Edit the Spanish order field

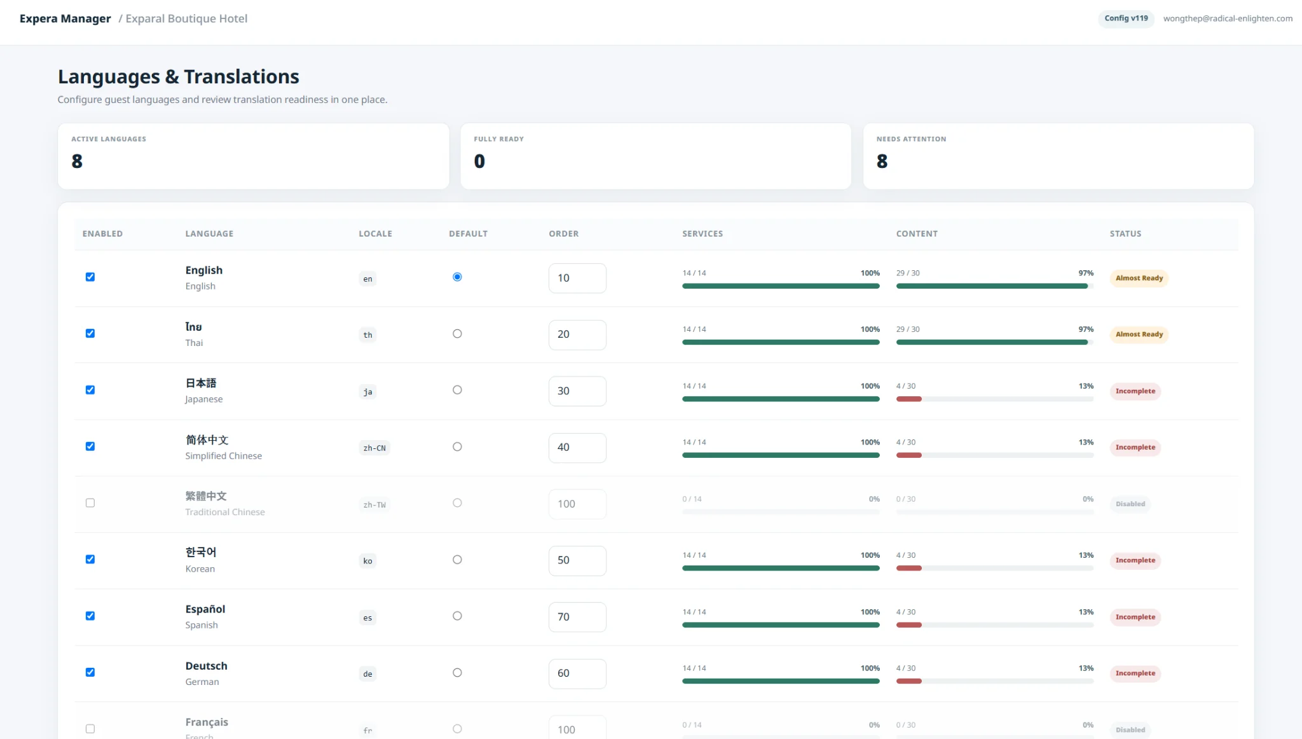pyautogui.click(x=577, y=617)
